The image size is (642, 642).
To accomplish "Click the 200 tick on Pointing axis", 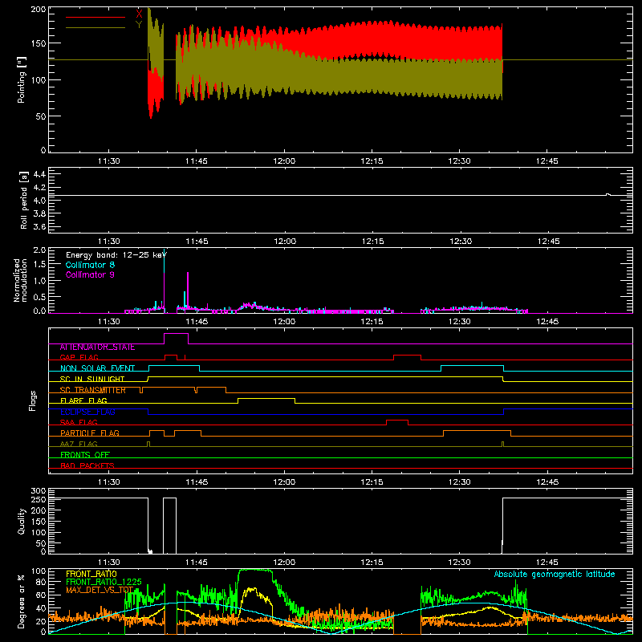I will [39, 10].
